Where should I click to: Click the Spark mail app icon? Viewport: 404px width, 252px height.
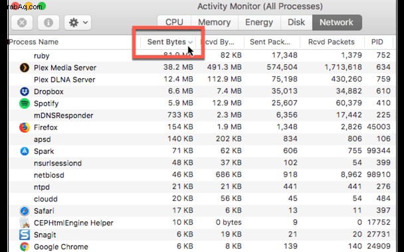(x=25, y=151)
